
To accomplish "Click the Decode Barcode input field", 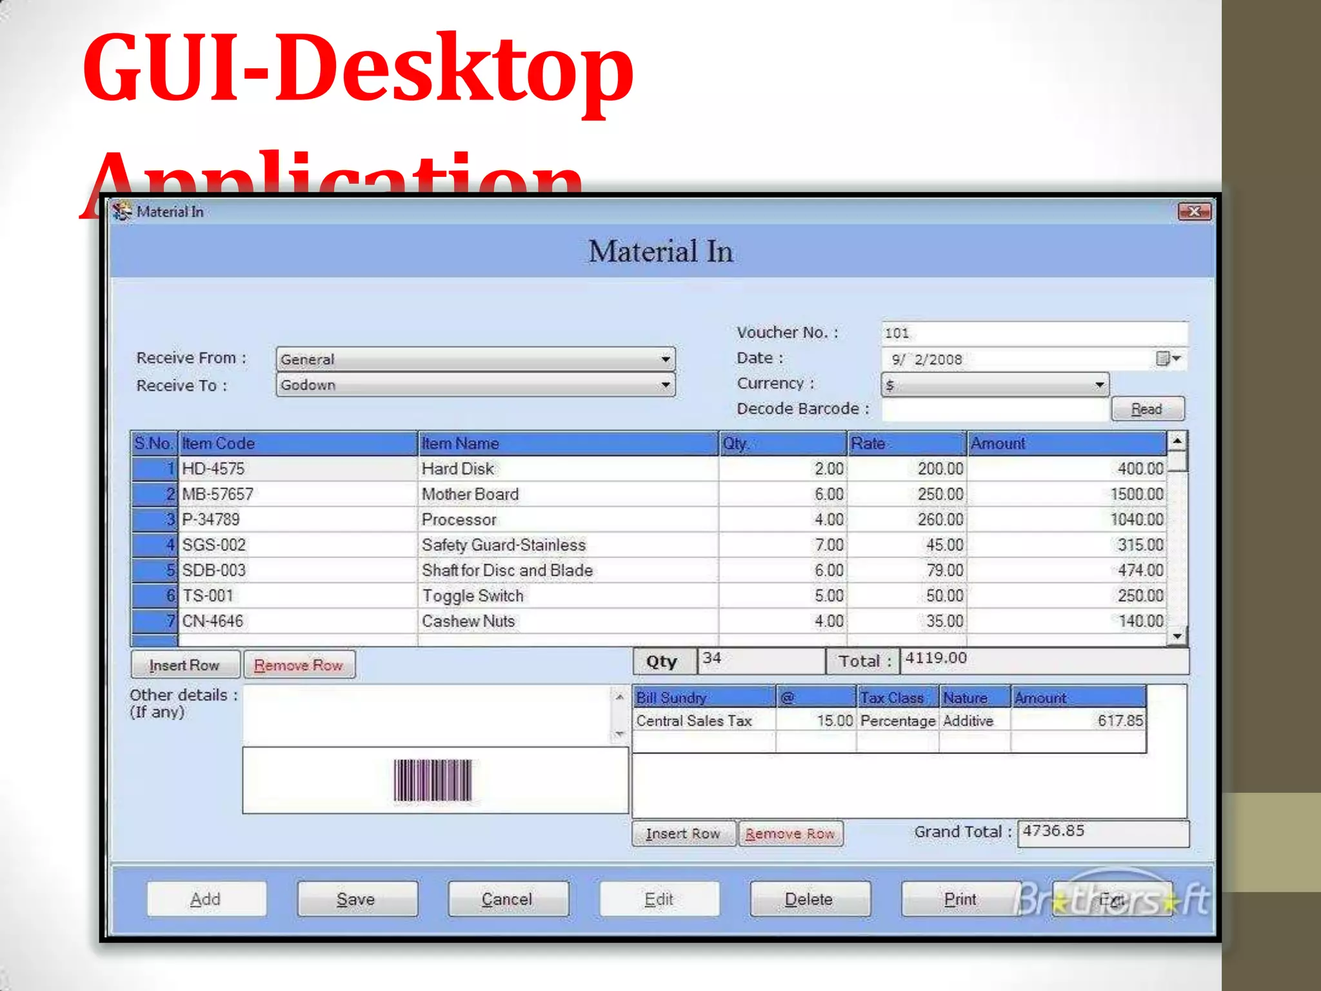I will pos(995,409).
